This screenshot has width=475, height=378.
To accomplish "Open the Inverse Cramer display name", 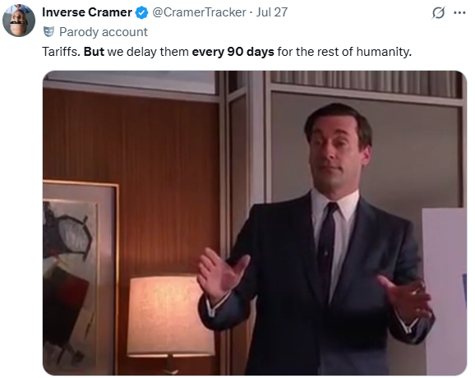I will point(87,12).
